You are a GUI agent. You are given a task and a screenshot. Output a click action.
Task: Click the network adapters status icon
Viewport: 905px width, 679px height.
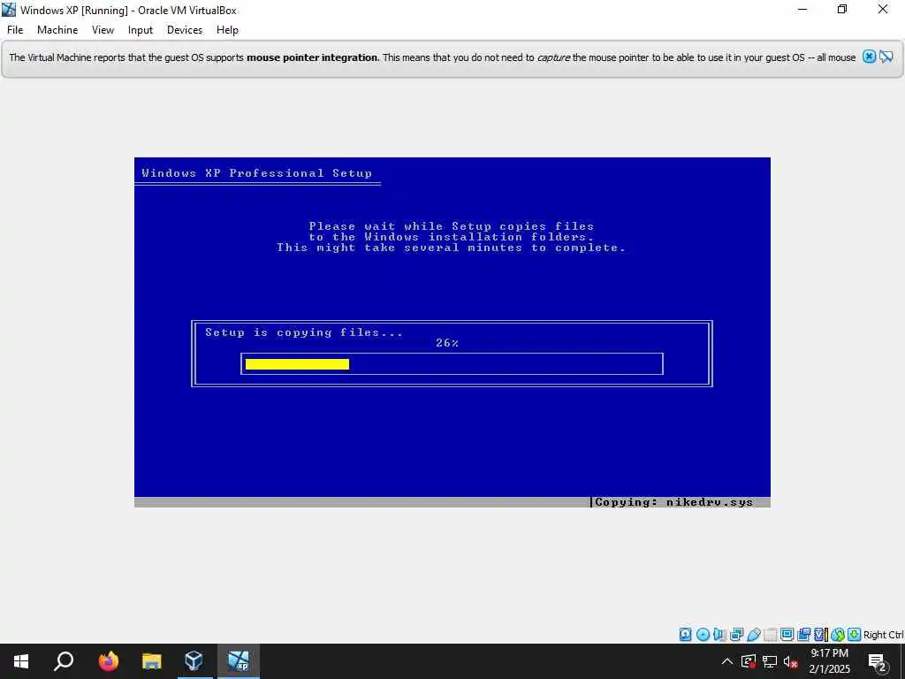[x=736, y=635]
